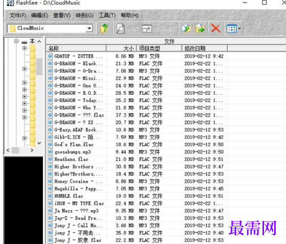Viewport: 286px width, 244px height.
Task: Expand the topmost plus node in folder tree
Action: point(25,48)
